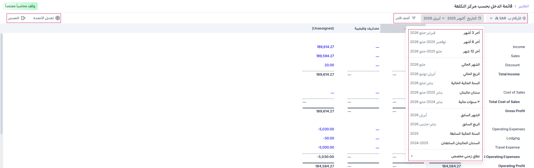Go back to التقارير breadcrumb

(524, 6)
